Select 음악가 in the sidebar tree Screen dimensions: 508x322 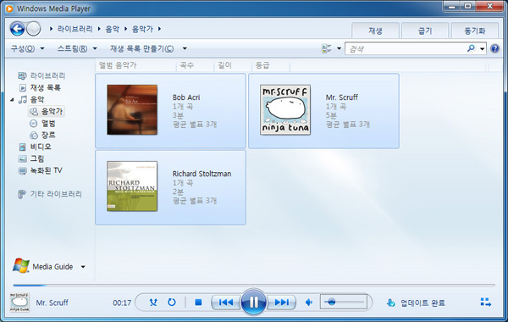[47, 111]
